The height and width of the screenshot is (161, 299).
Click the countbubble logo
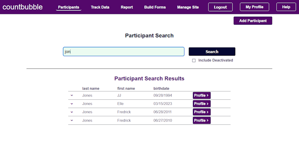(22, 7)
